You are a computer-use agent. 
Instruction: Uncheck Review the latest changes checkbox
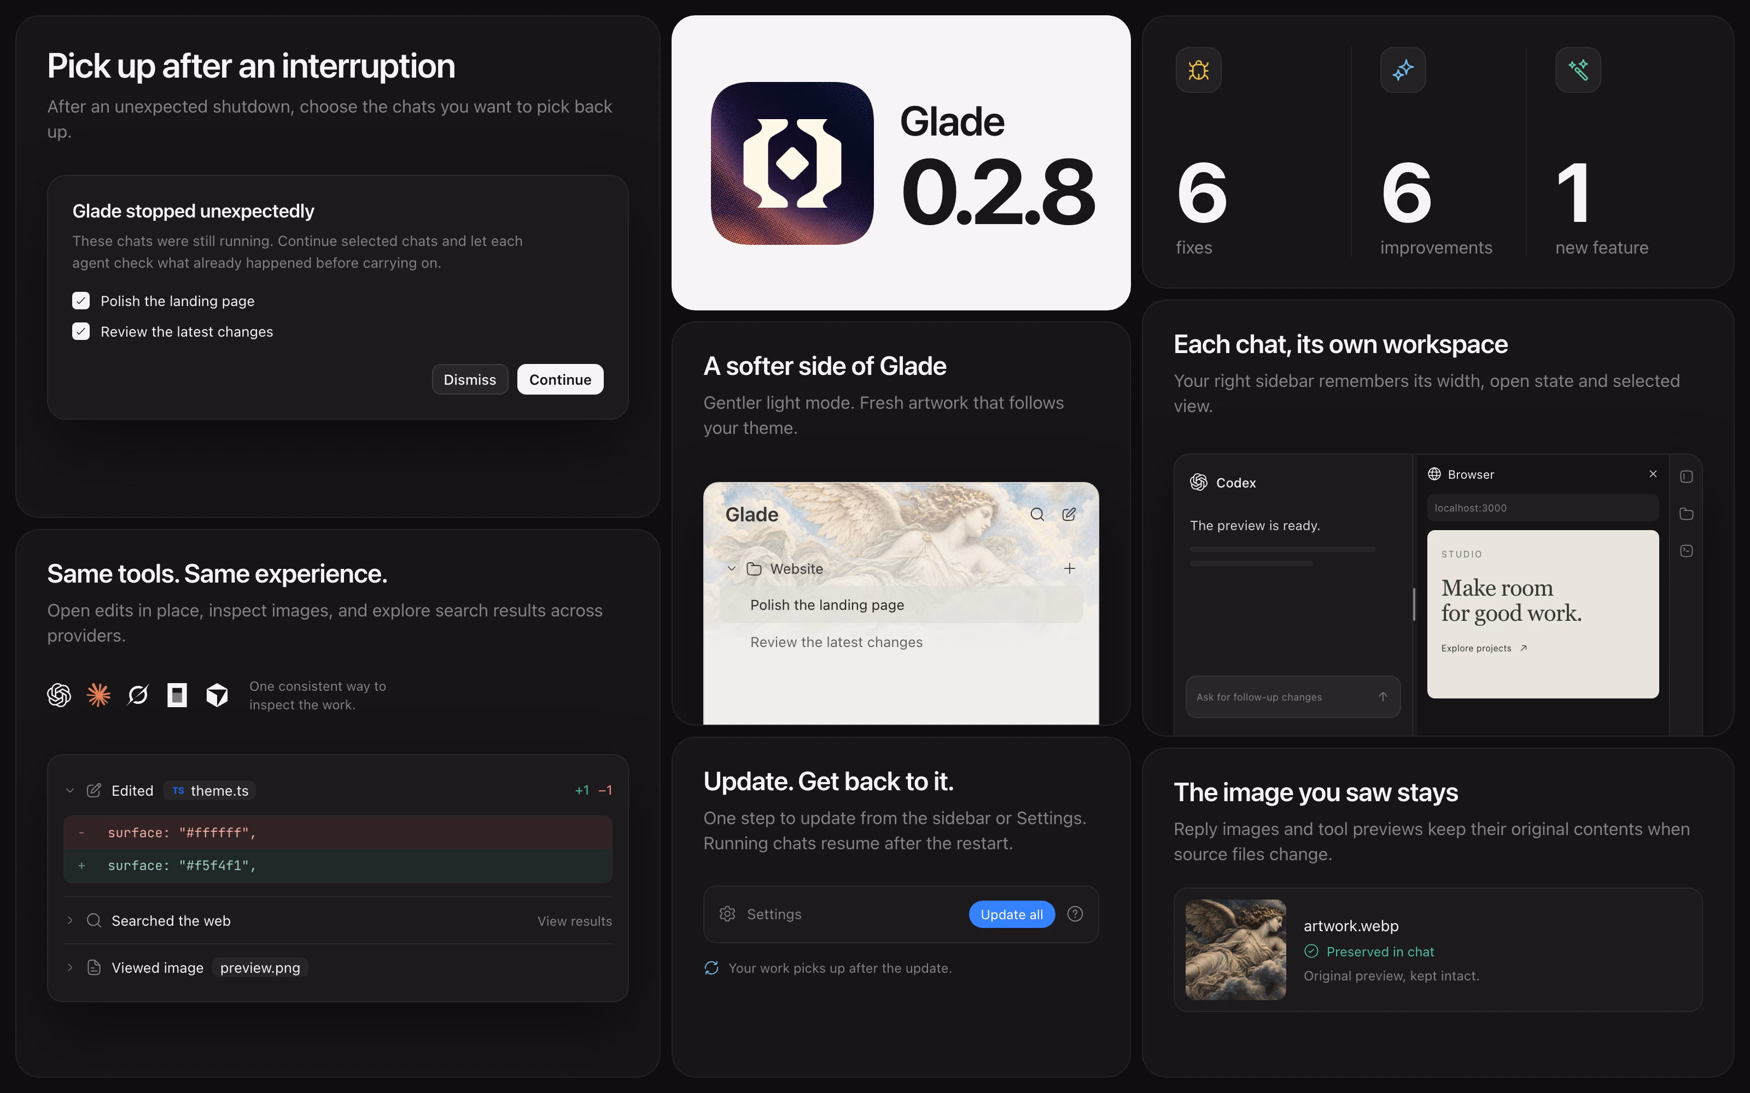81,332
